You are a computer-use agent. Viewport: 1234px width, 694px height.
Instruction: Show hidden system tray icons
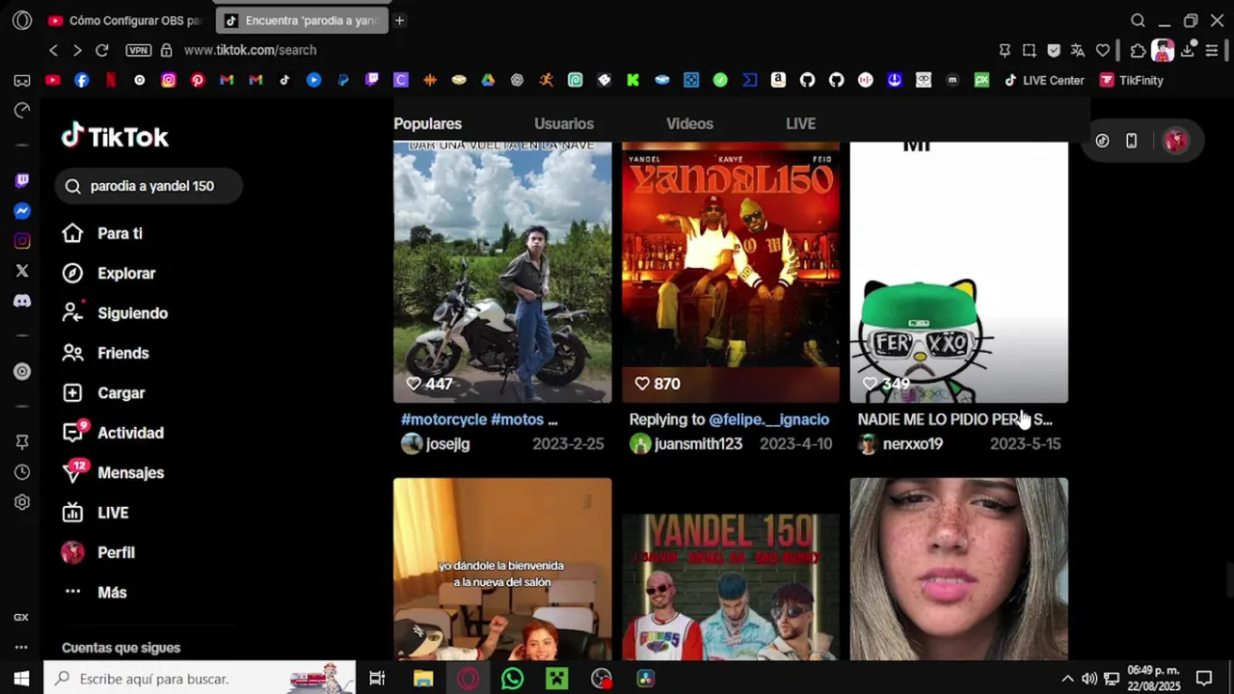pyautogui.click(x=1067, y=679)
